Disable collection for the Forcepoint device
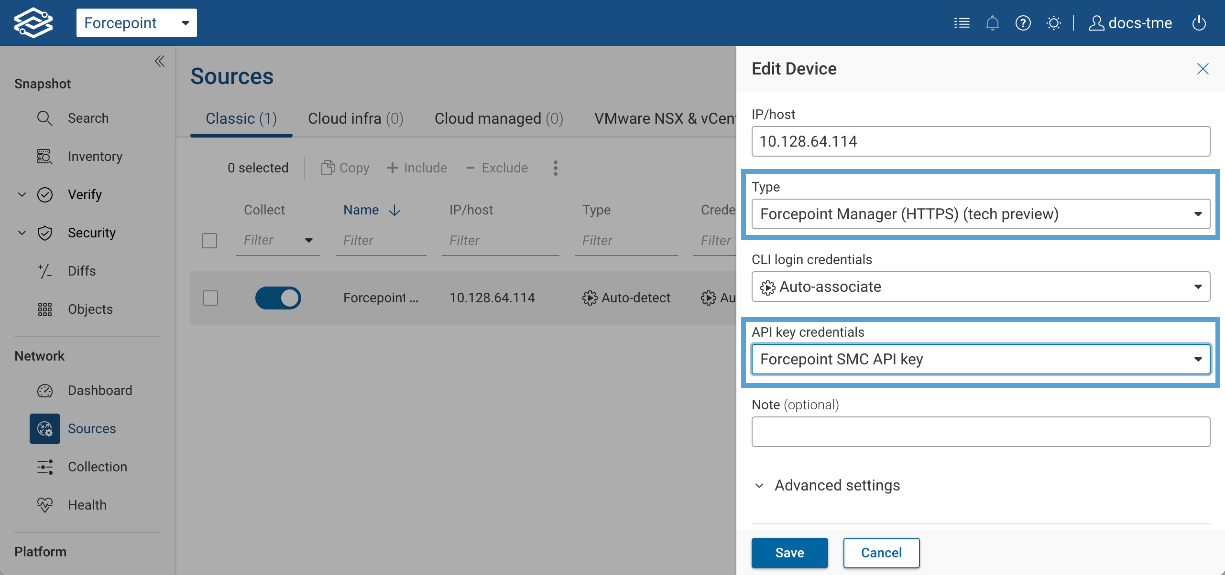Viewport: 1225px width, 575px height. [x=278, y=298]
